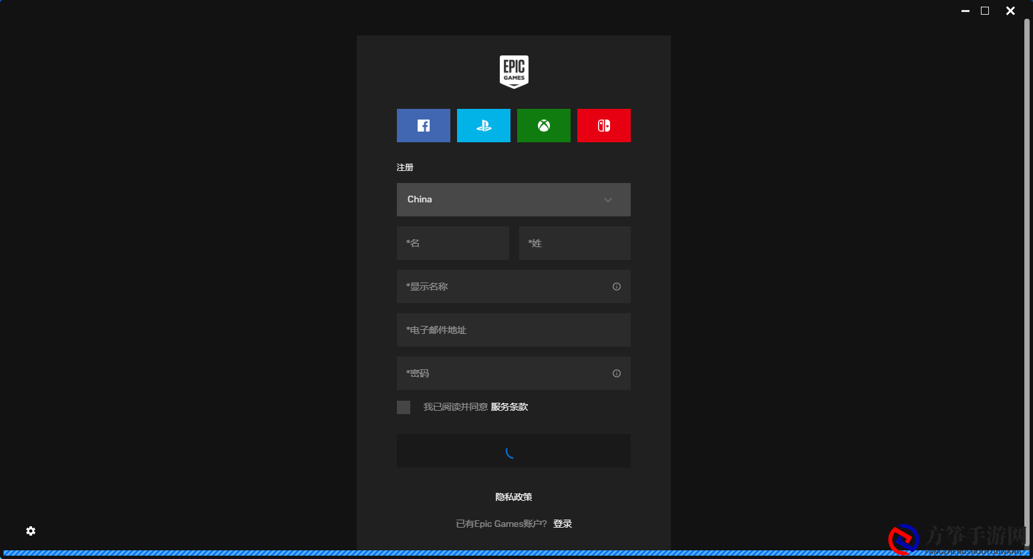
Task: Open the 服务条款 terms link
Action: (509, 407)
